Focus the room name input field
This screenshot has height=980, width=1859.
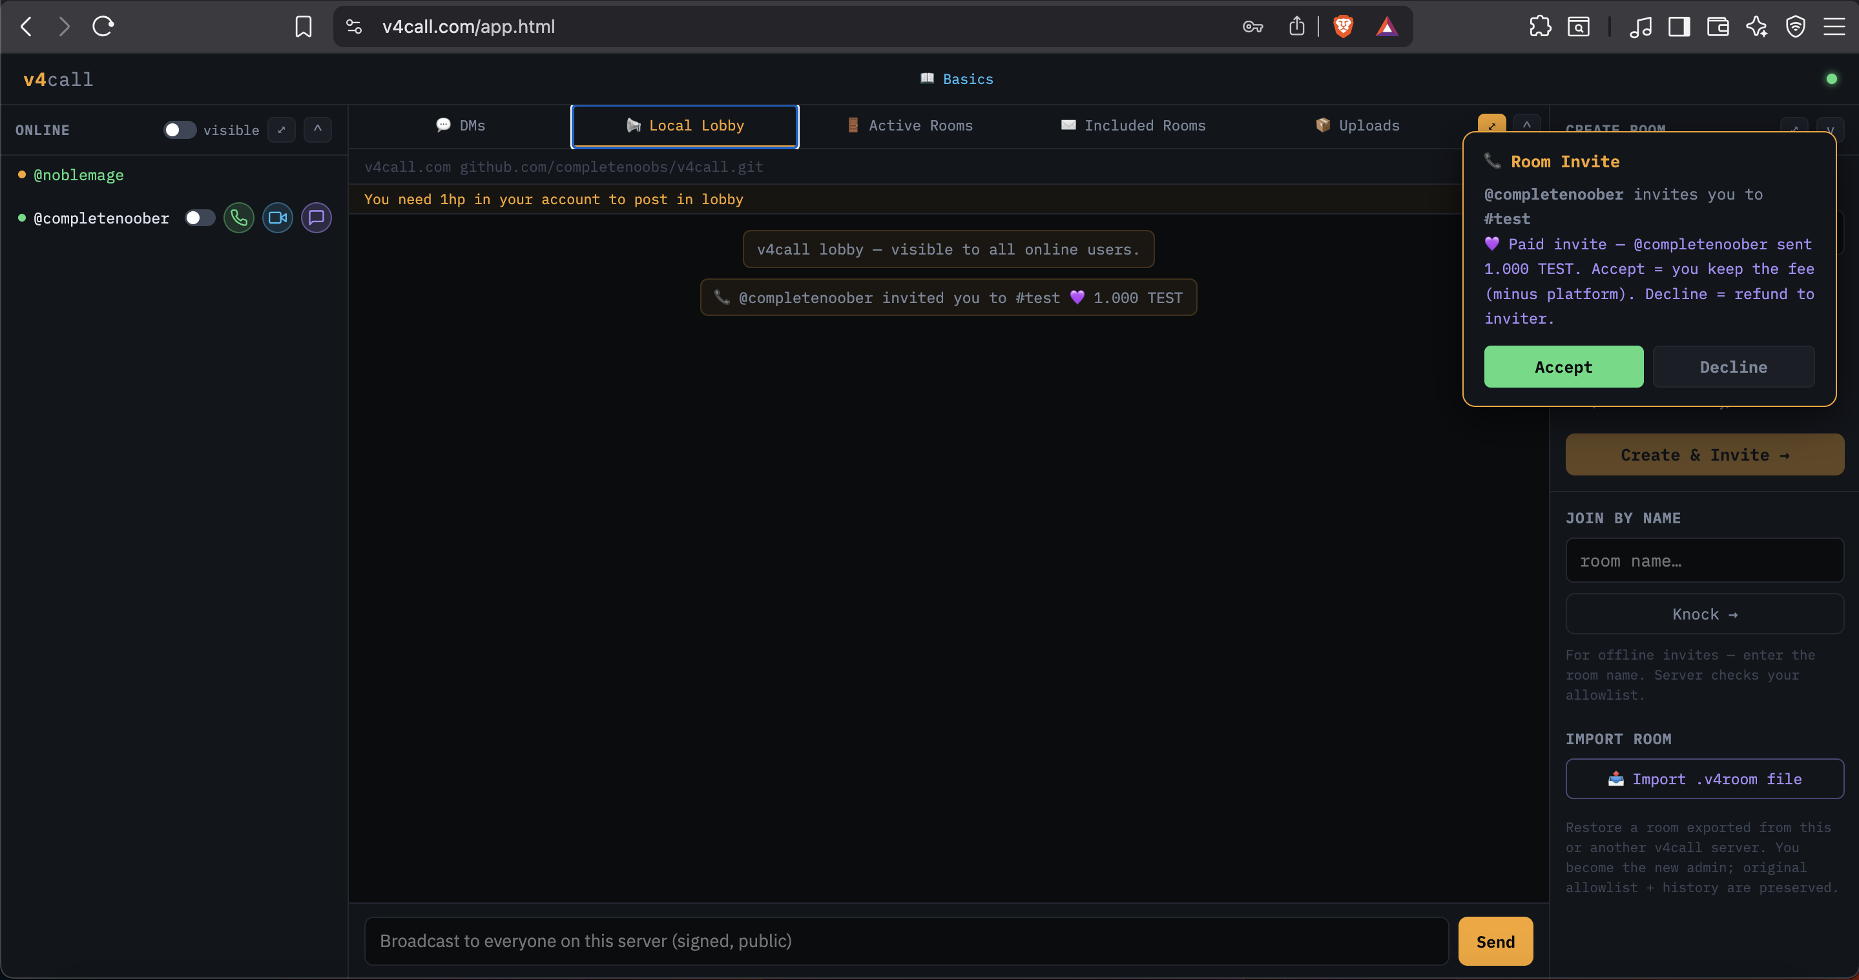[1705, 561]
